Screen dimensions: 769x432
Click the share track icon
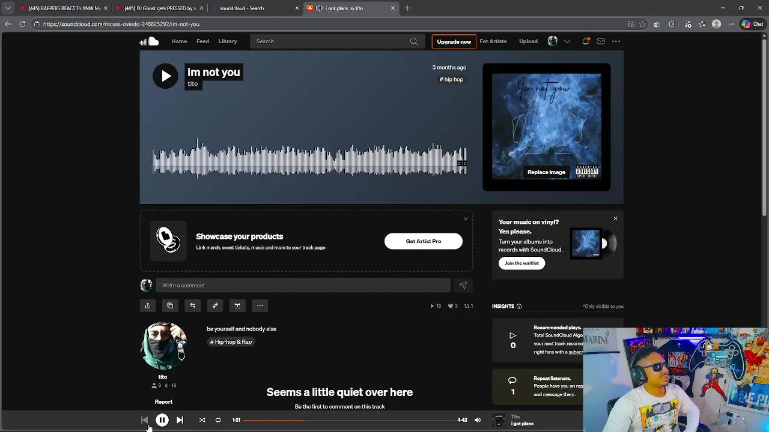(147, 306)
